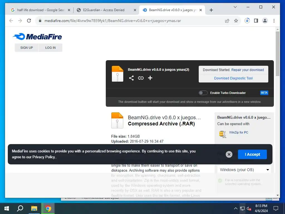Click the MediaFire logo
Viewport: 285px width, 214px height.
[37, 37]
